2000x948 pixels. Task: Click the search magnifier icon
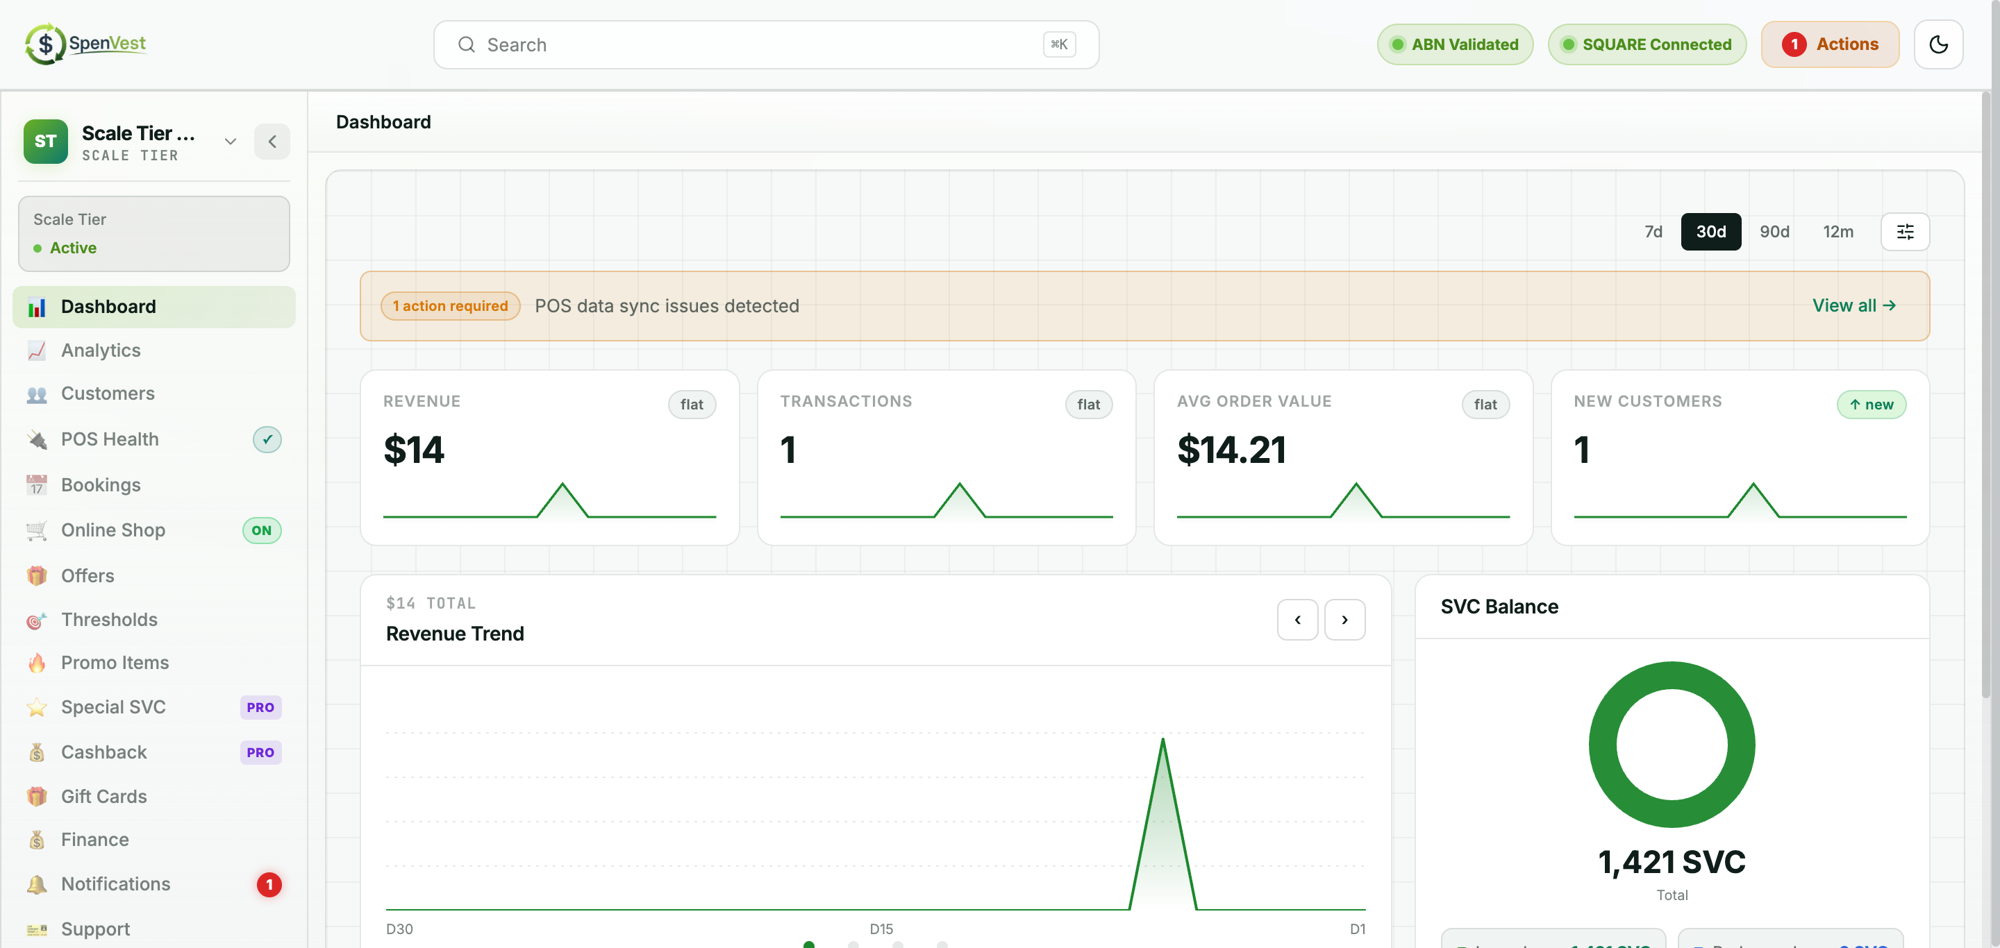[x=467, y=45]
